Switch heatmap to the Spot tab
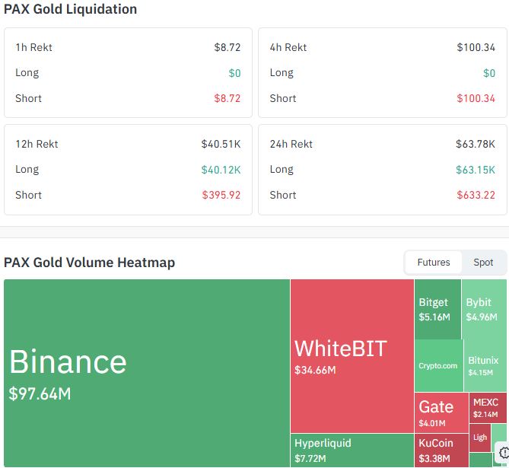 click(483, 262)
